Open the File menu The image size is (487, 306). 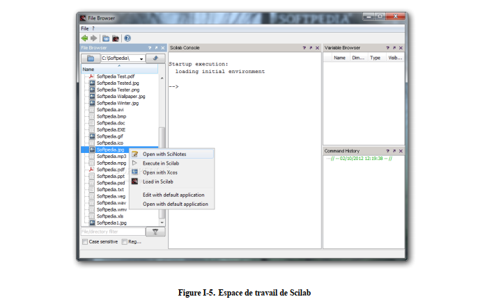84,29
